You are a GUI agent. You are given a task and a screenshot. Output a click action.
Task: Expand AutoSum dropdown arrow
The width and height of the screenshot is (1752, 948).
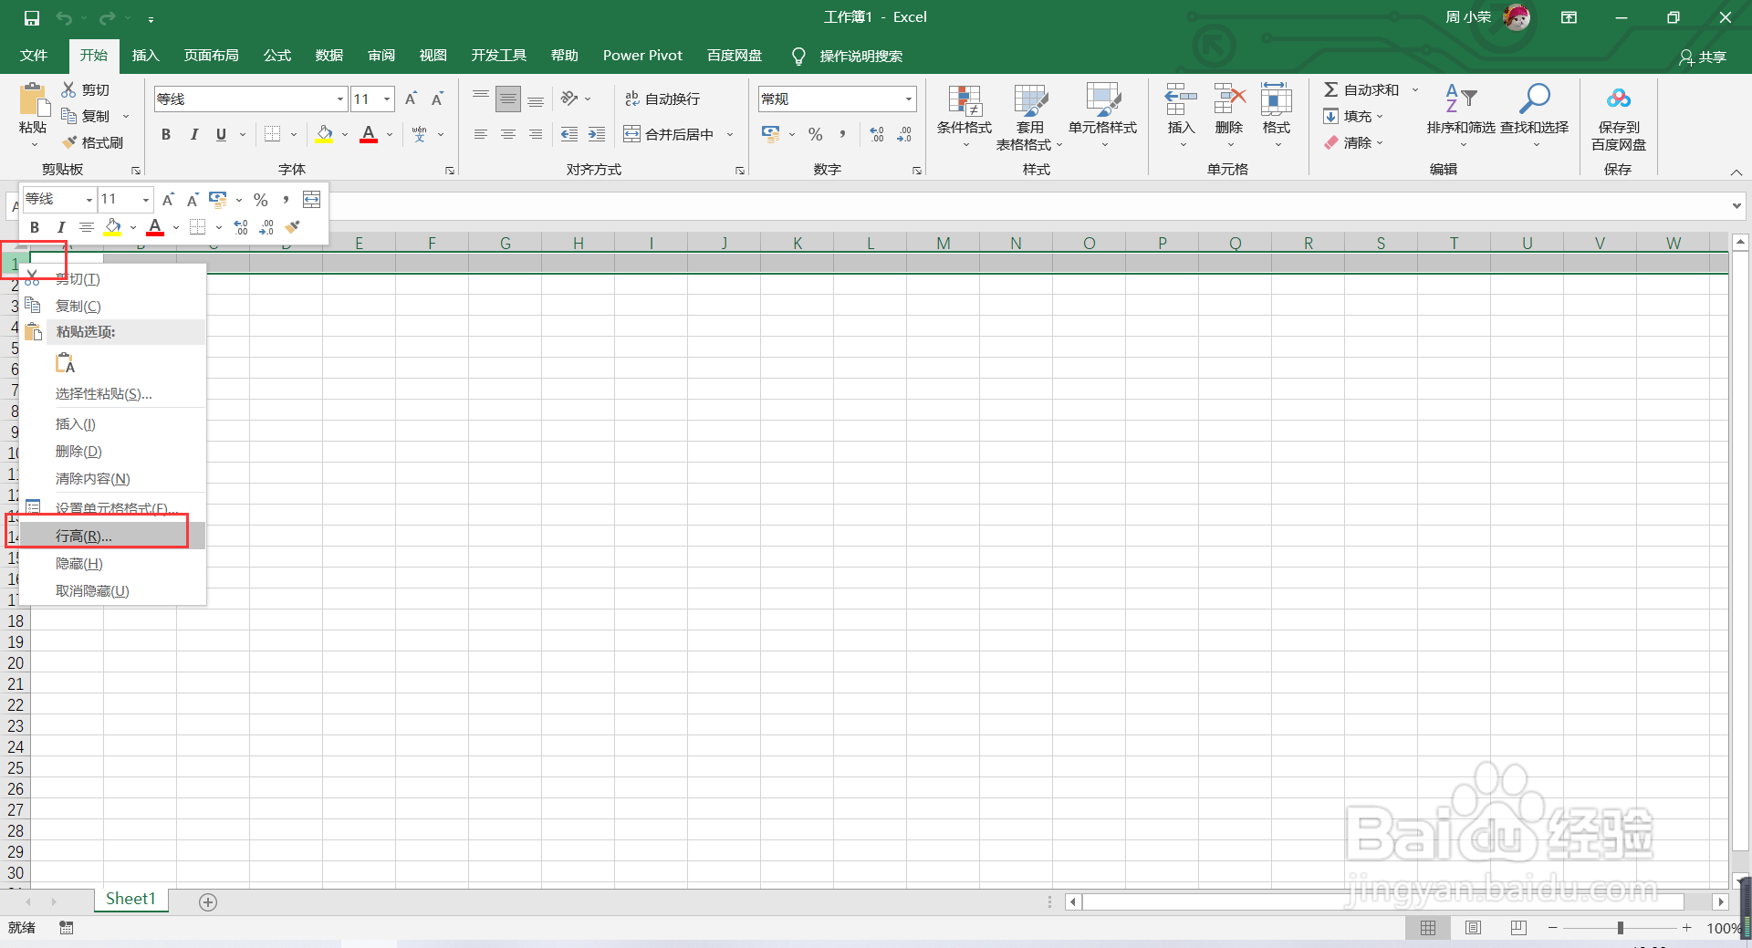tap(1415, 89)
